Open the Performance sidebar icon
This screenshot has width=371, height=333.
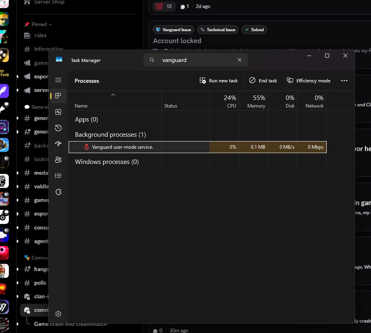58,112
